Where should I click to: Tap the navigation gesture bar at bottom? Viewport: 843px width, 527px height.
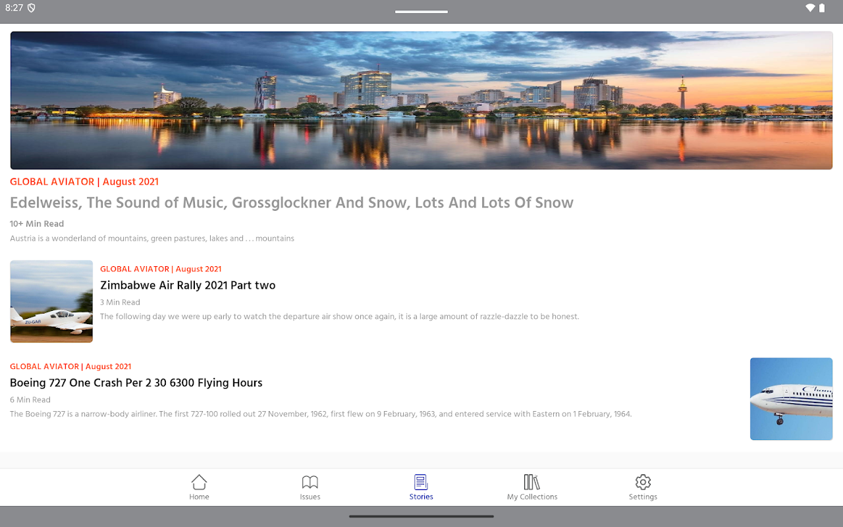pyautogui.click(x=421, y=516)
